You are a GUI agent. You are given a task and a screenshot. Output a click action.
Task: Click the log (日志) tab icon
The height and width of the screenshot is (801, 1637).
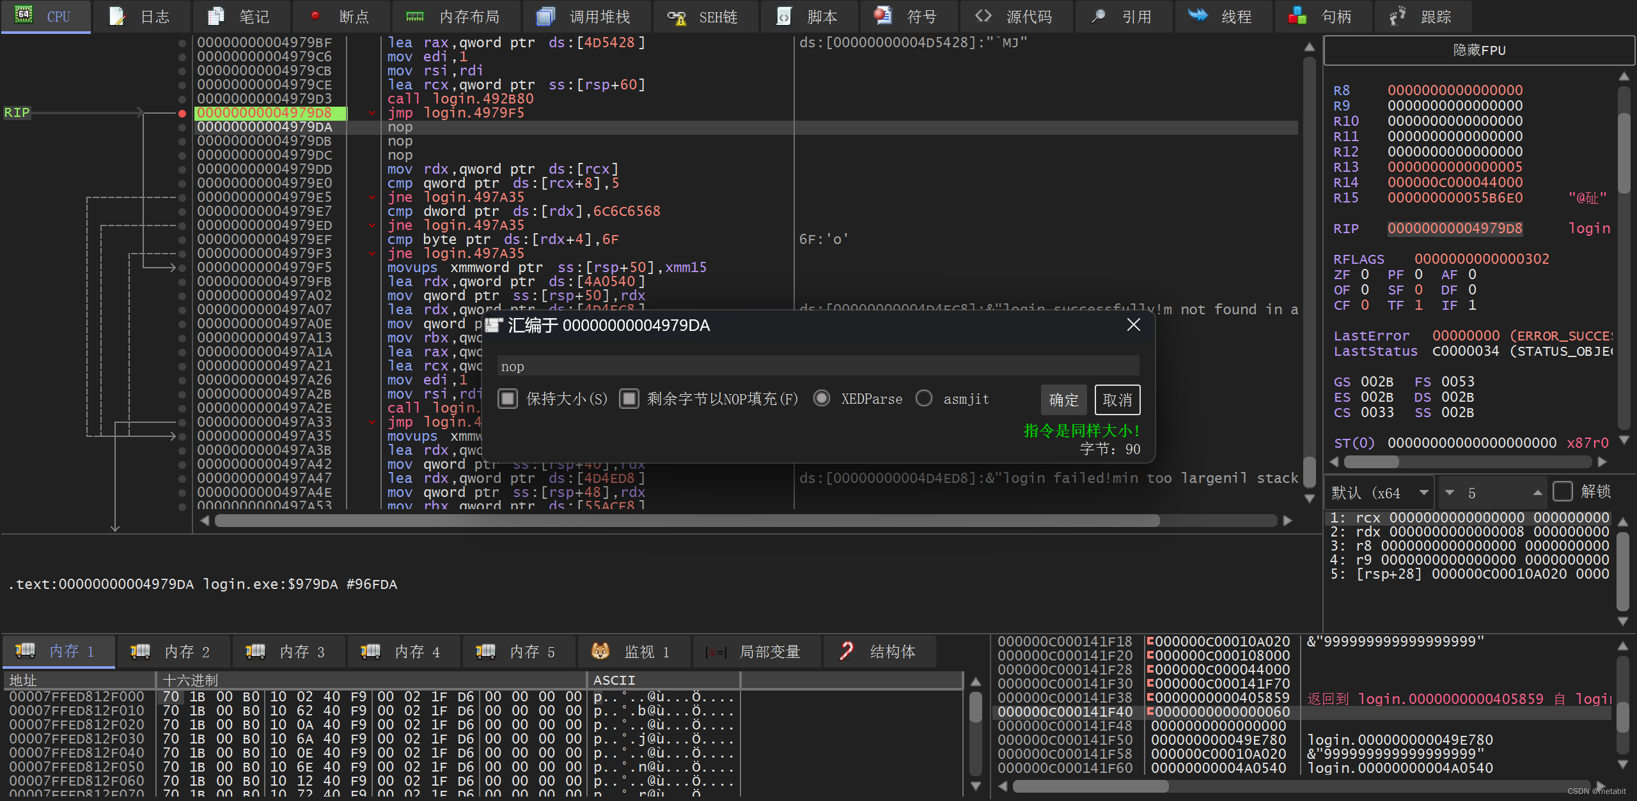117,16
